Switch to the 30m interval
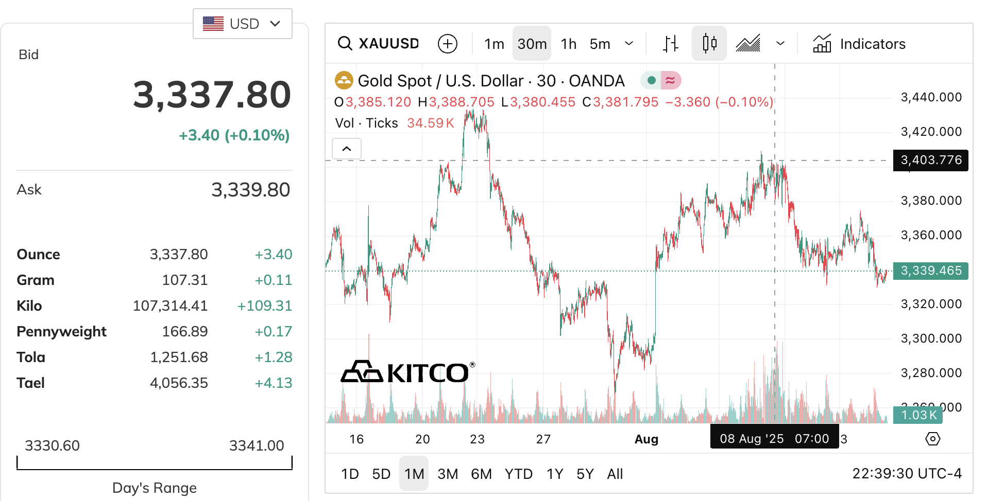 (532, 44)
